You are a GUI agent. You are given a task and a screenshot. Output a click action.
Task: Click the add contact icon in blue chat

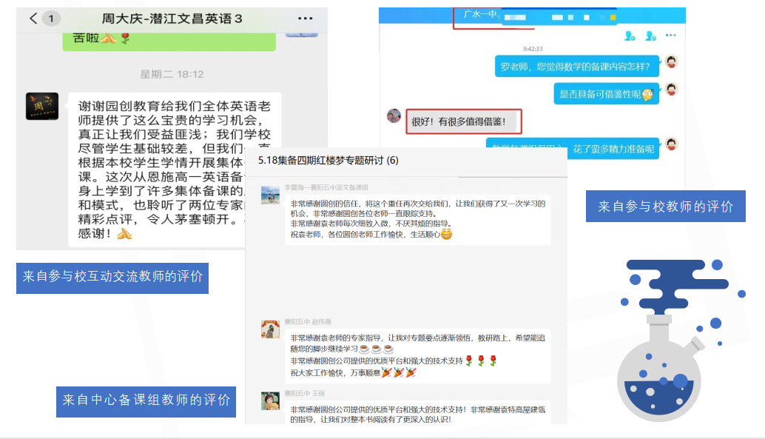[x=630, y=35]
